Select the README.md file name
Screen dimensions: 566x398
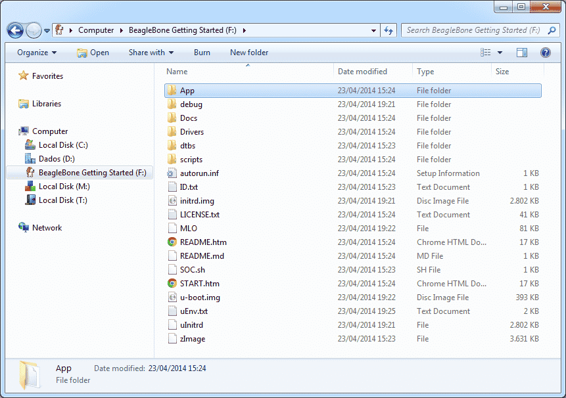click(202, 256)
